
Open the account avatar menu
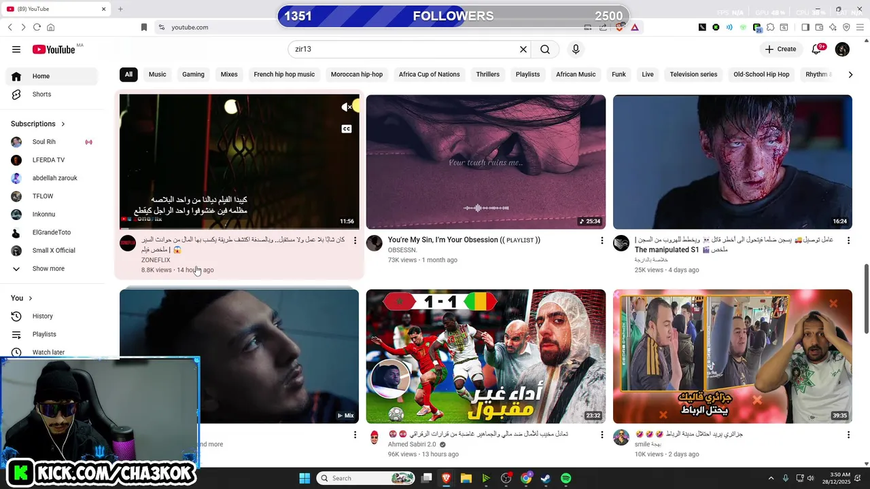point(842,49)
